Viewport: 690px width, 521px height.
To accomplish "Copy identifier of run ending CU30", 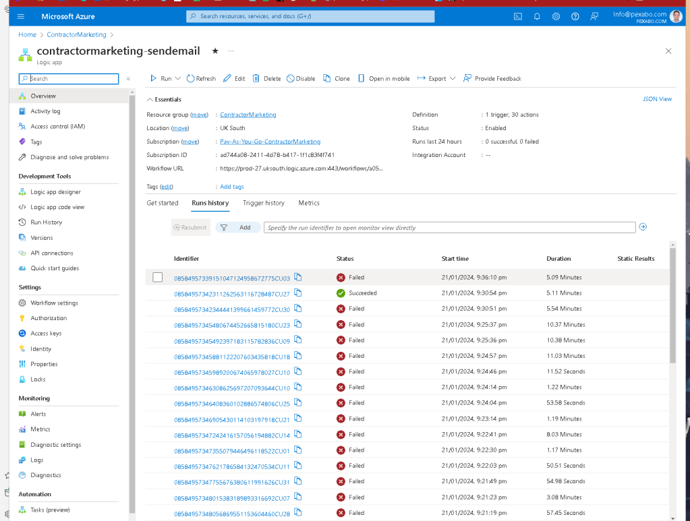I will click(x=298, y=309).
